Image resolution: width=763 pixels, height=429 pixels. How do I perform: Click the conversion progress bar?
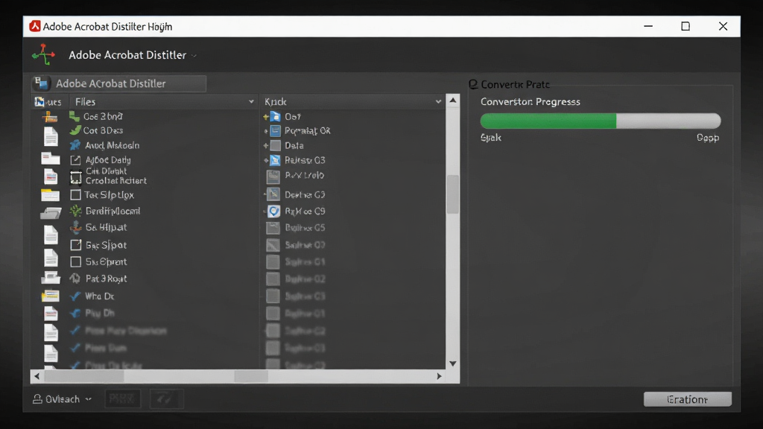point(600,121)
